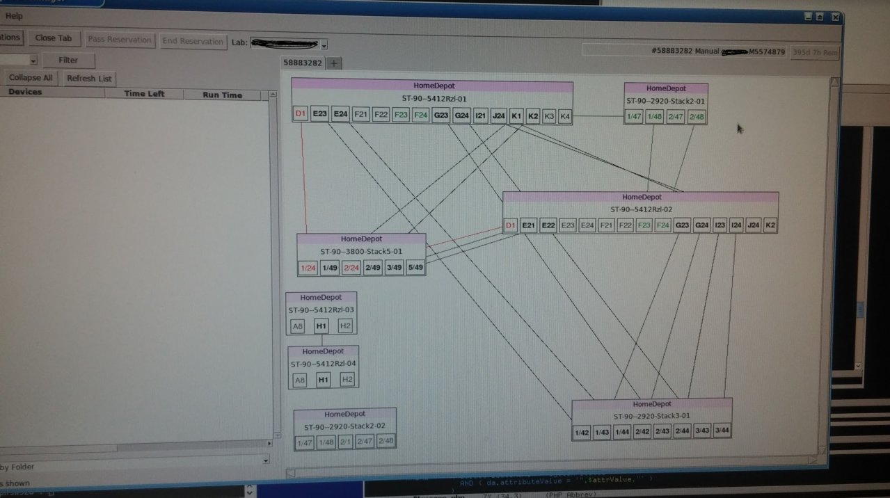
Task: Select the ST-90-5412Rzl-02 device title
Action: [x=642, y=209]
